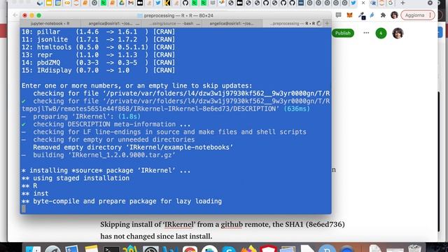Open the Medium profile avatar

[x=398, y=33]
